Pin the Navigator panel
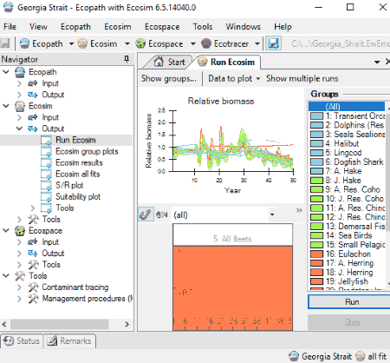 (127, 59)
